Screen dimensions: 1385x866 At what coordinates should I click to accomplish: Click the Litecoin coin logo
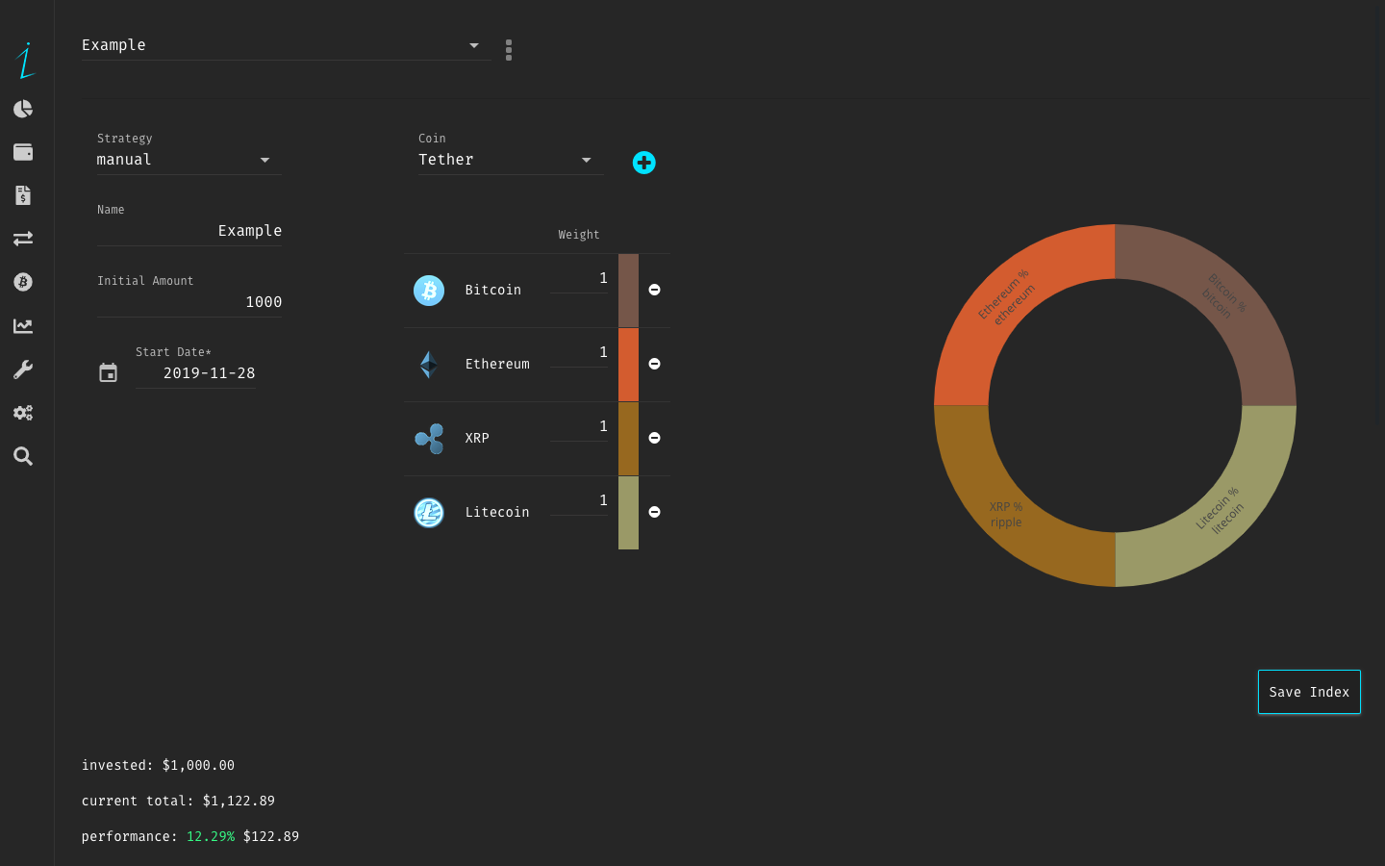(x=429, y=512)
